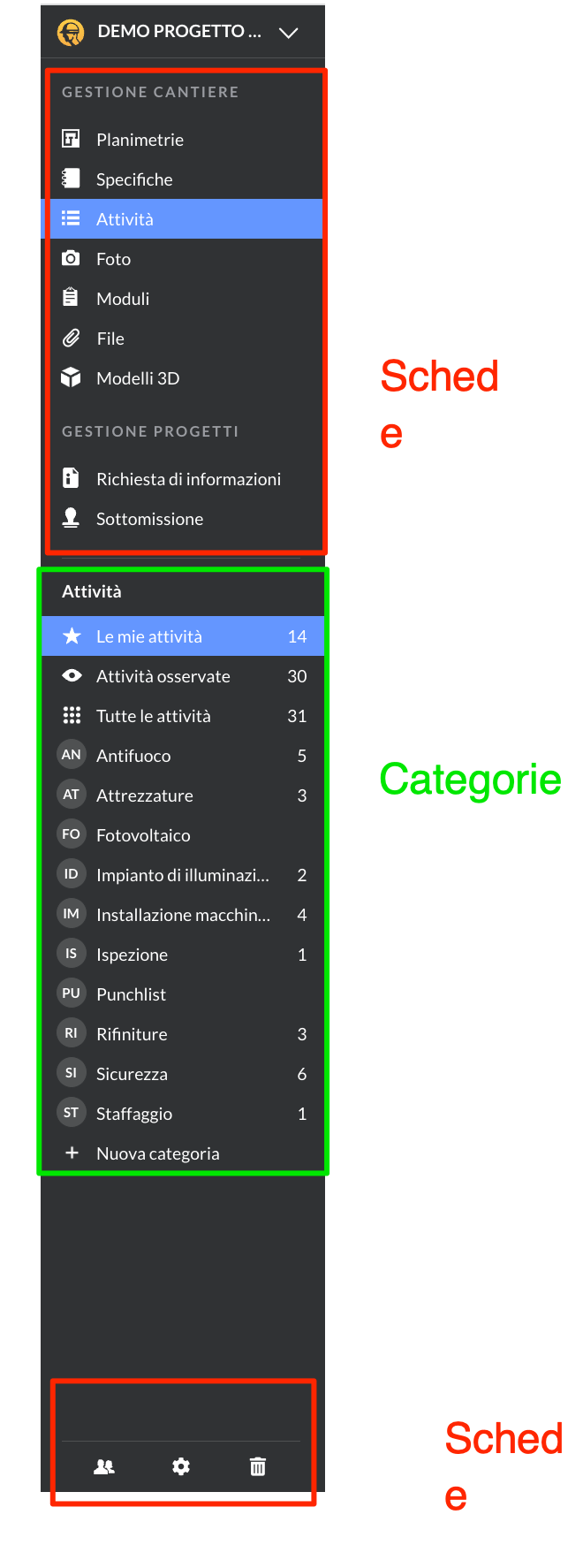Open Richiesta di informazioni
The image size is (583, 1568).
click(x=183, y=479)
